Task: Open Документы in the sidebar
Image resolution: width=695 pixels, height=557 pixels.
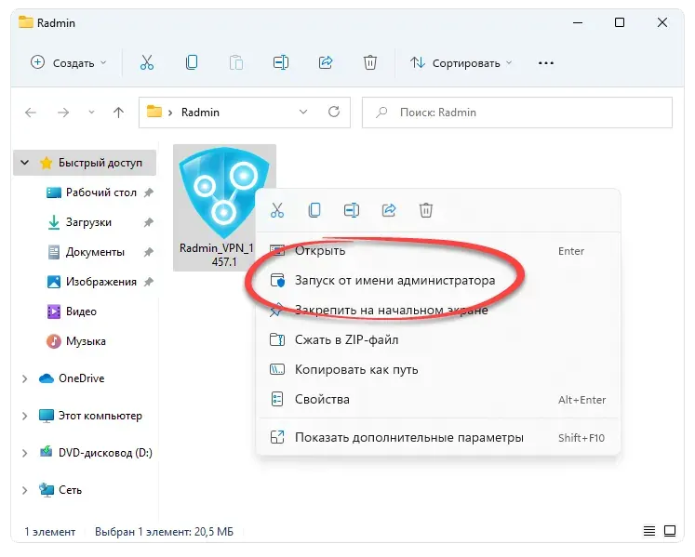Action: tap(94, 252)
